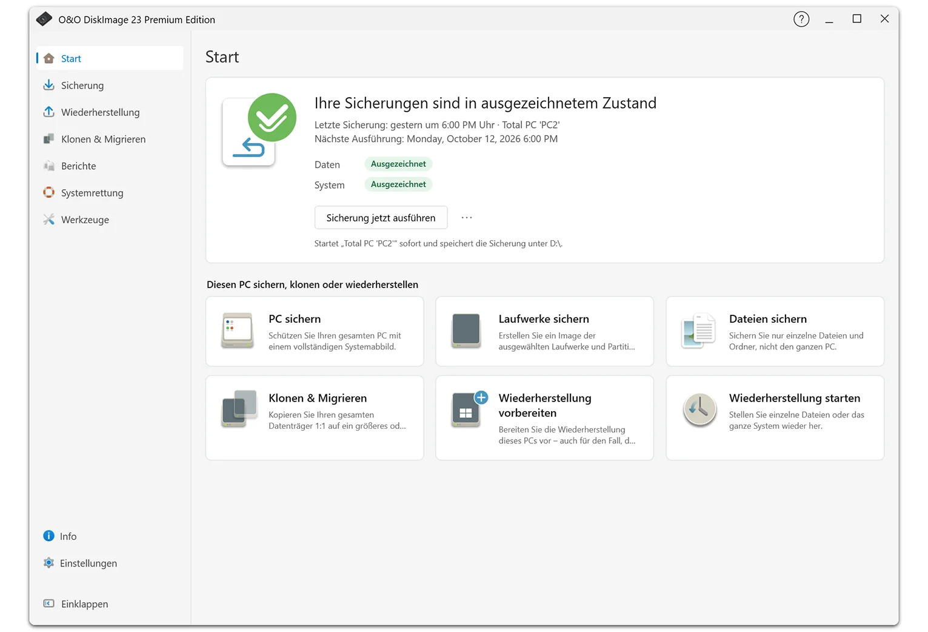The width and height of the screenshot is (928, 632).
Task: Click the 'Nächste Ausführung' schedule line
Action: (436, 139)
